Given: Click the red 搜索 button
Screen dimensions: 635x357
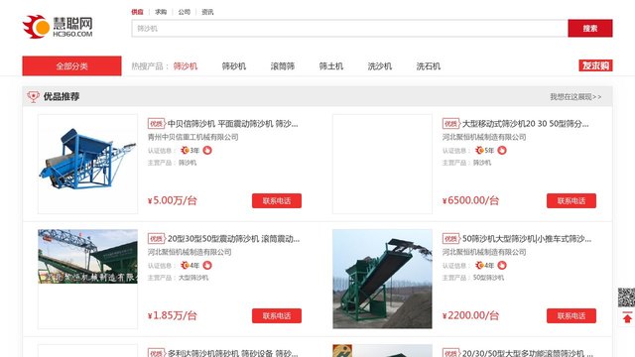Looking at the screenshot, I should [x=590, y=29].
